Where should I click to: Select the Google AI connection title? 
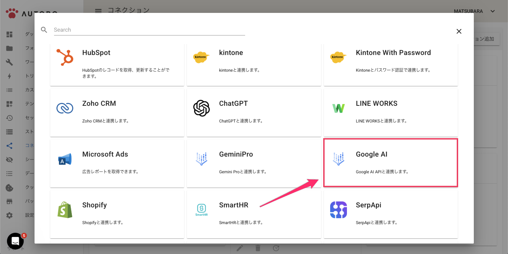(371, 154)
